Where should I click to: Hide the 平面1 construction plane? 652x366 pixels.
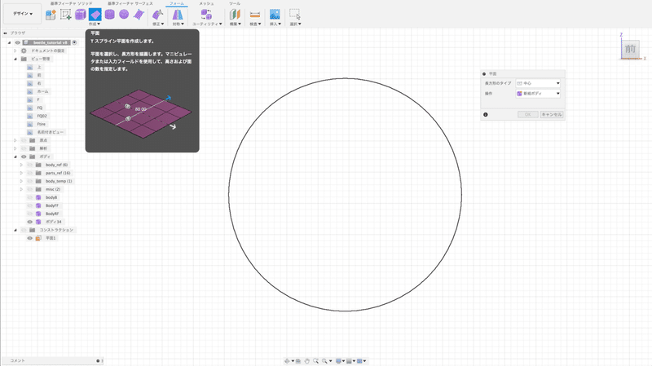click(30, 238)
